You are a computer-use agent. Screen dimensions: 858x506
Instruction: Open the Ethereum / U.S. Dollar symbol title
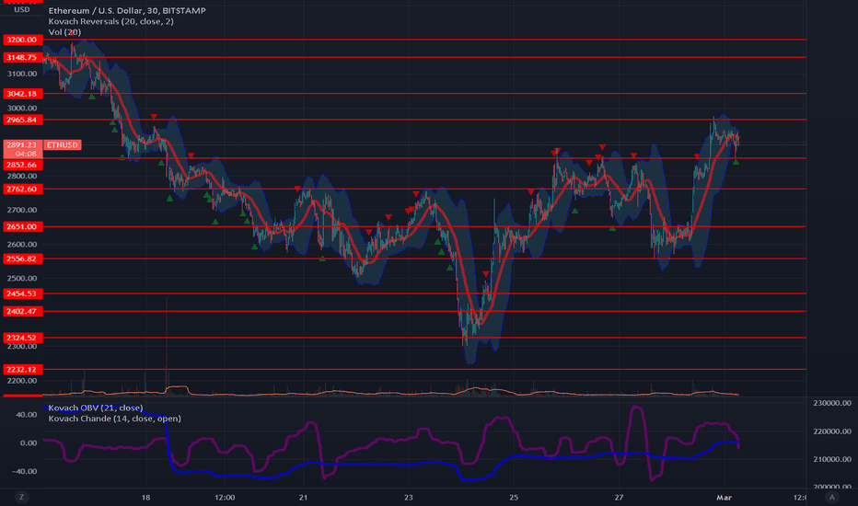coord(127,10)
